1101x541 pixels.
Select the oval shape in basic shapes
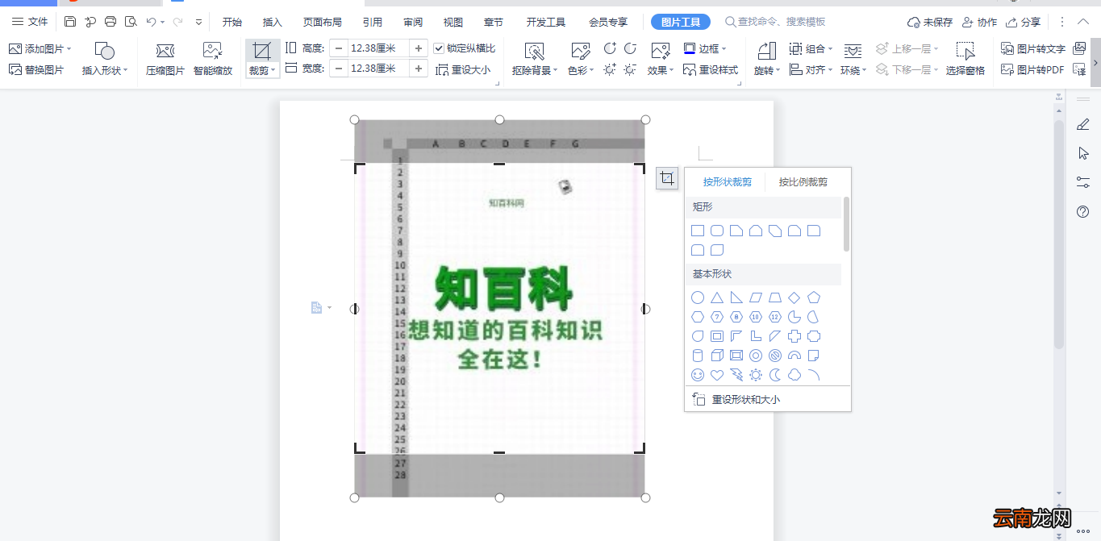(698, 298)
